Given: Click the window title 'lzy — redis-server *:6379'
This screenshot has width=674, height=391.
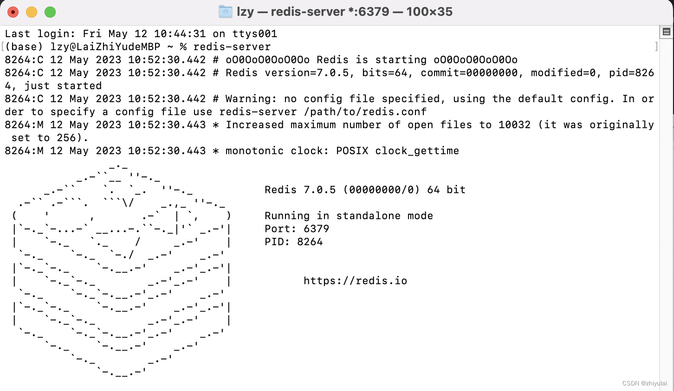Looking at the screenshot, I should tap(313, 12).
